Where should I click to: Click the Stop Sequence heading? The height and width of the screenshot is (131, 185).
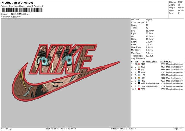coord(138,59)
